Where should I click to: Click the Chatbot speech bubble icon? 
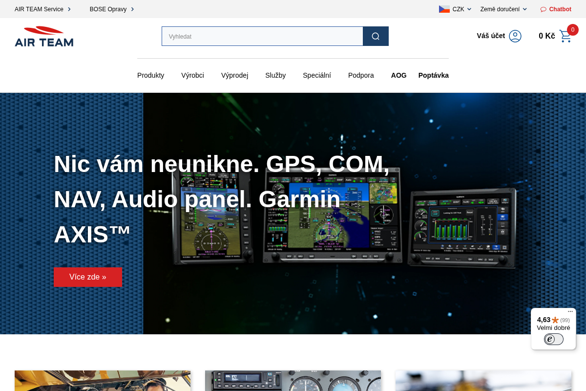(544, 9)
